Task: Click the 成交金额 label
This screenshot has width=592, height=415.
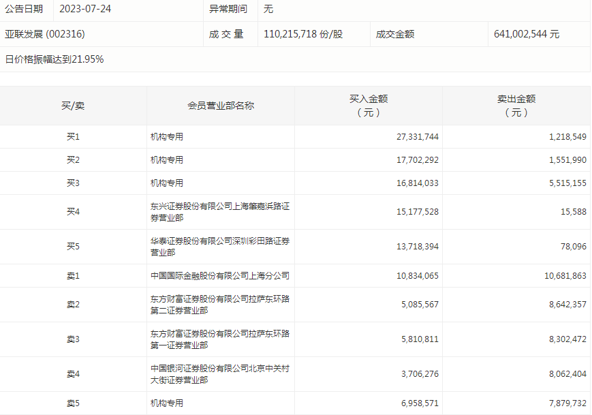Action: coord(395,34)
